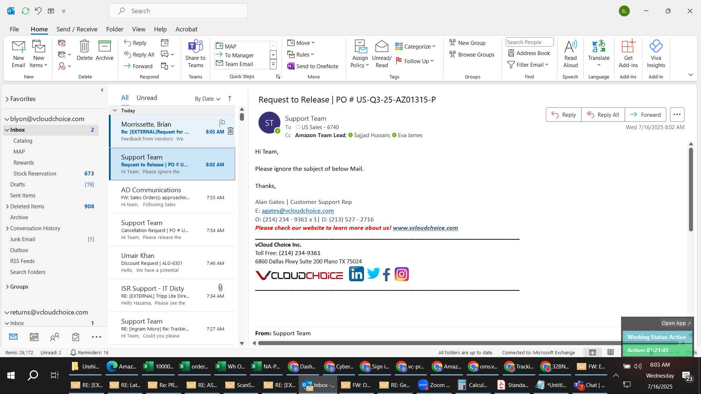Click the LinkedIn icon in signature

point(356,274)
